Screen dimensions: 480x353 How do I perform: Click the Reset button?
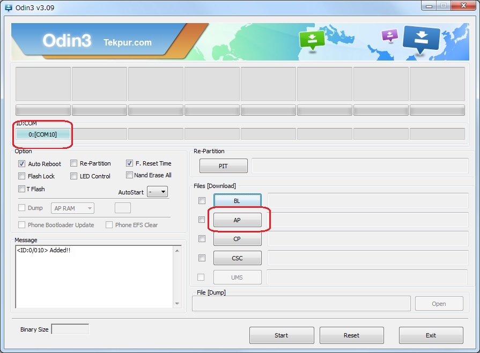352,335
